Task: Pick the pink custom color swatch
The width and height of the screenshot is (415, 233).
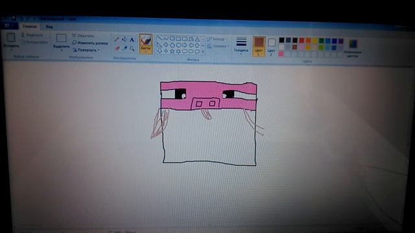Action: [281, 54]
